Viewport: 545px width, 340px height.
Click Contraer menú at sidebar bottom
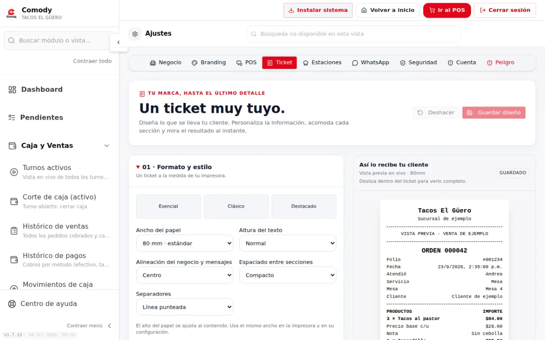click(89, 325)
